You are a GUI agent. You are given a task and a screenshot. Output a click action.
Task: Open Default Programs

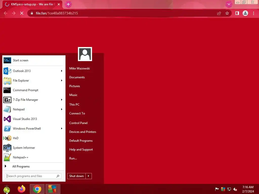coord(81,141)
